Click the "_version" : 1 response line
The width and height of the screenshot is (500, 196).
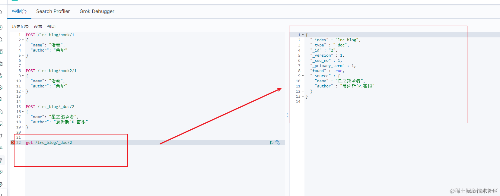[x=327, y=55]
